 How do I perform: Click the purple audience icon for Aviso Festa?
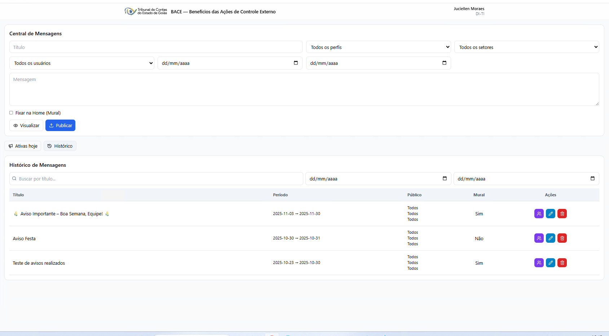coord(539,238)
